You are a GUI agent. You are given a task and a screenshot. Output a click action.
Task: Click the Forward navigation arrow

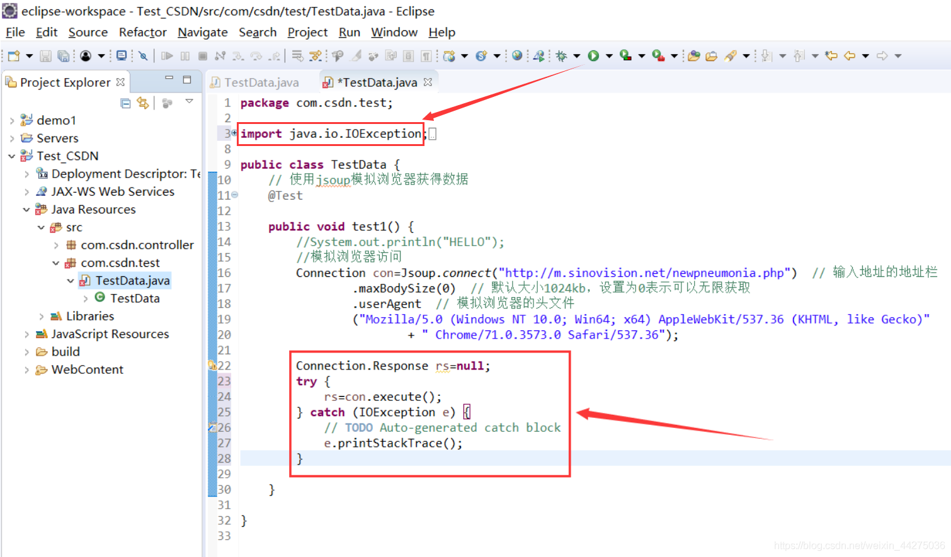click(882, 56)
